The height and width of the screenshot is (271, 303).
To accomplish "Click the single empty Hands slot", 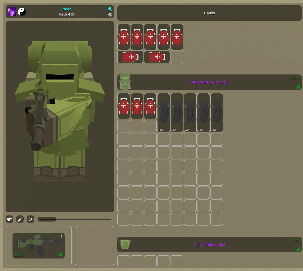I will coord(177,57).
